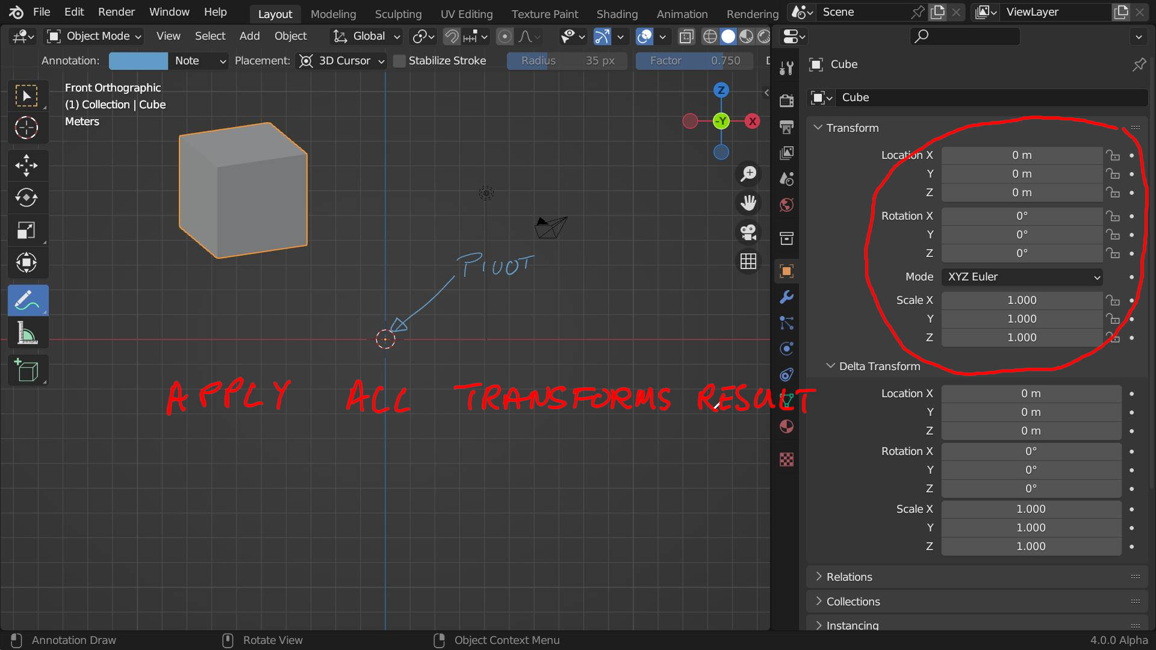Open the 3D Cursor placement dropdown
The height and width of the screenshot is (650, 1156).
341,61
